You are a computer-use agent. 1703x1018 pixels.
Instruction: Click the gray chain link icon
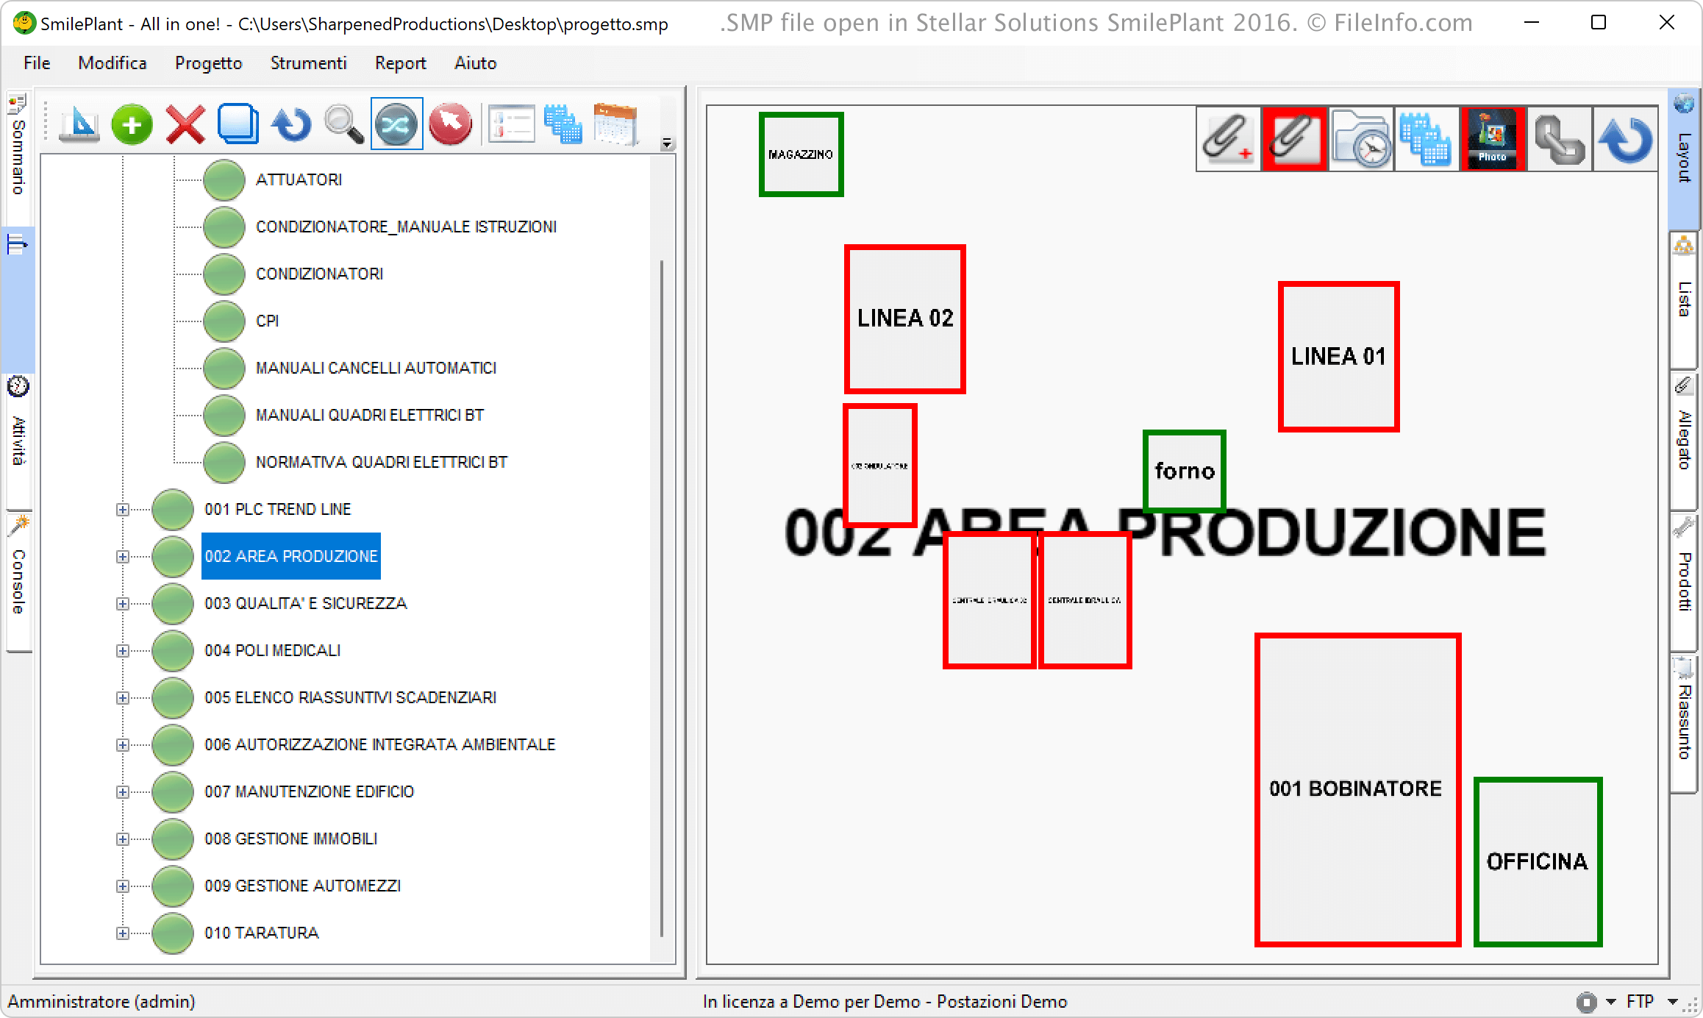1559,139
